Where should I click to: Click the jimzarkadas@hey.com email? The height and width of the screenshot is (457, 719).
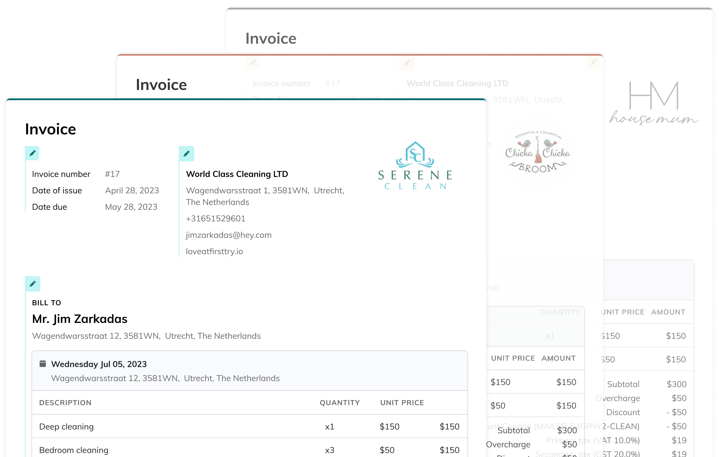(x=229, y=235)
